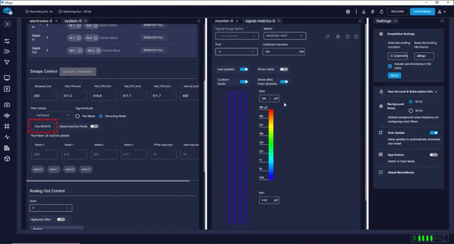Open the funnel filter icon in the sidebar

(7, 62)
